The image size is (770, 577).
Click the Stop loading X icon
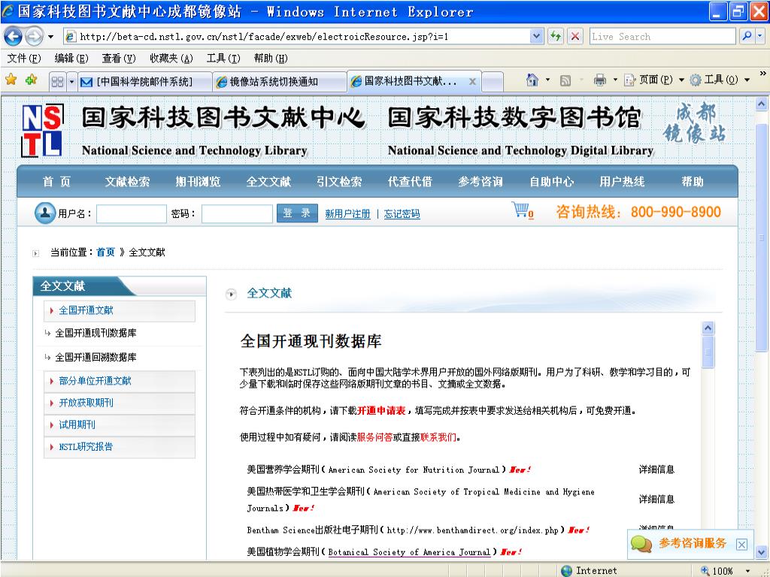coord(575,36)
